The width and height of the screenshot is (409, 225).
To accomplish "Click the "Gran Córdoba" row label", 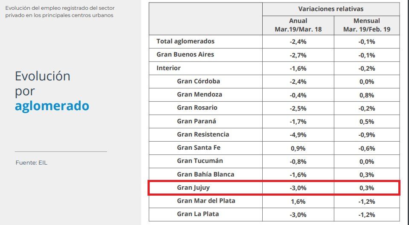I will pos(198,81).
